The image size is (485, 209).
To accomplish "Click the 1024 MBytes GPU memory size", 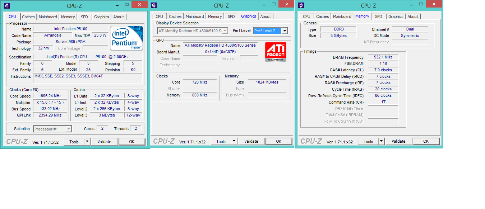I will [x=267, y=82].
